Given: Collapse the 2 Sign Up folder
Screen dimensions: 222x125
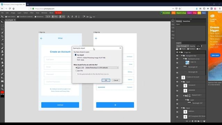Looking at the screenshot, I should tap(180, 52).
